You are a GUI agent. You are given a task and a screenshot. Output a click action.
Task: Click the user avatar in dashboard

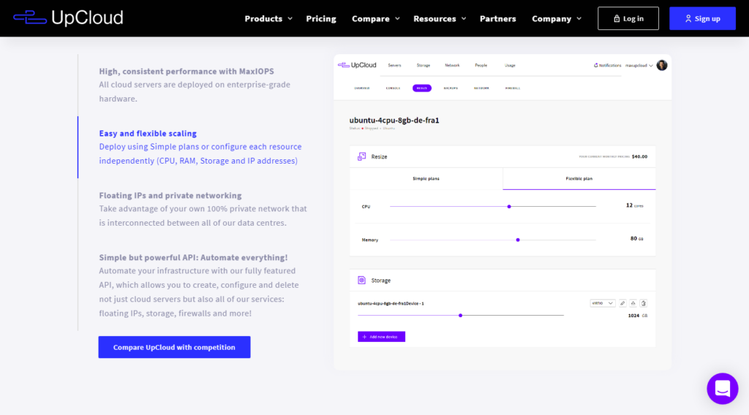coord(661,65)
